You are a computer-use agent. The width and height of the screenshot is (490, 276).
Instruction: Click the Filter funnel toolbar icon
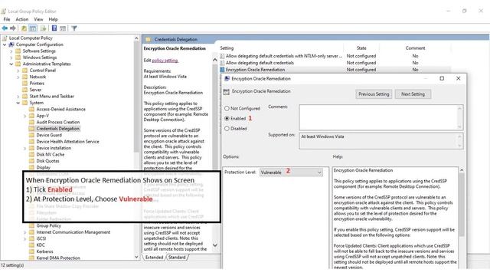[74, 28]
